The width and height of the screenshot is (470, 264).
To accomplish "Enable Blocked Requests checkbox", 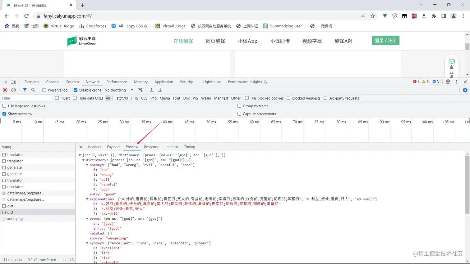I will pyautogui.click(x=288, y=98).
